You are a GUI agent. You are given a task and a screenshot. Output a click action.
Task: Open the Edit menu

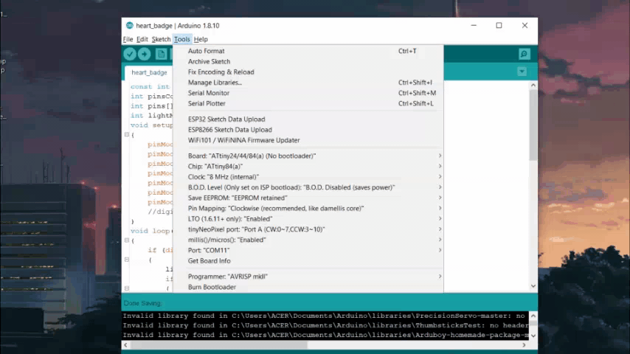[x=142, y=39]
